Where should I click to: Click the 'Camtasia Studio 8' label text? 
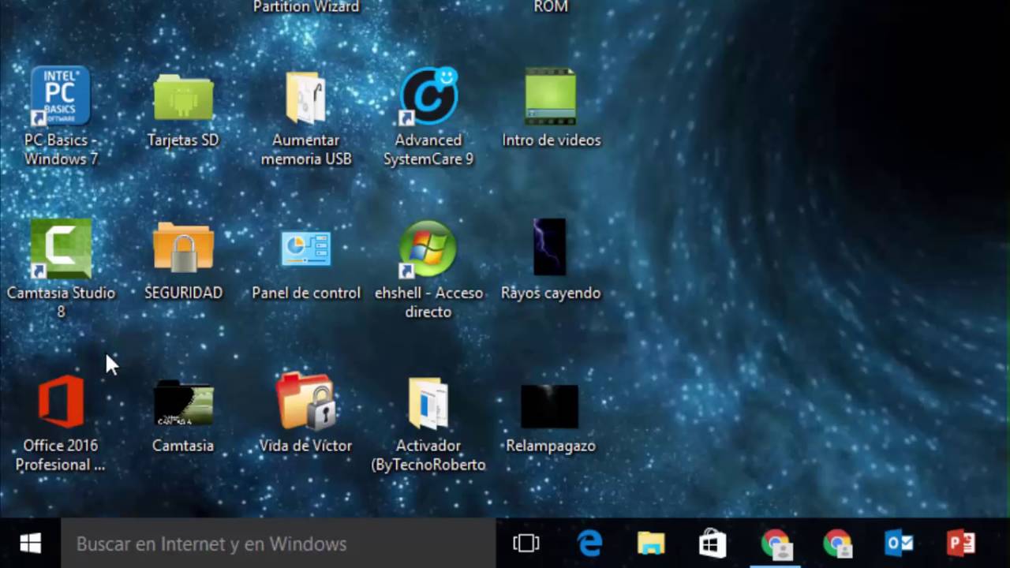coord(61,302)
